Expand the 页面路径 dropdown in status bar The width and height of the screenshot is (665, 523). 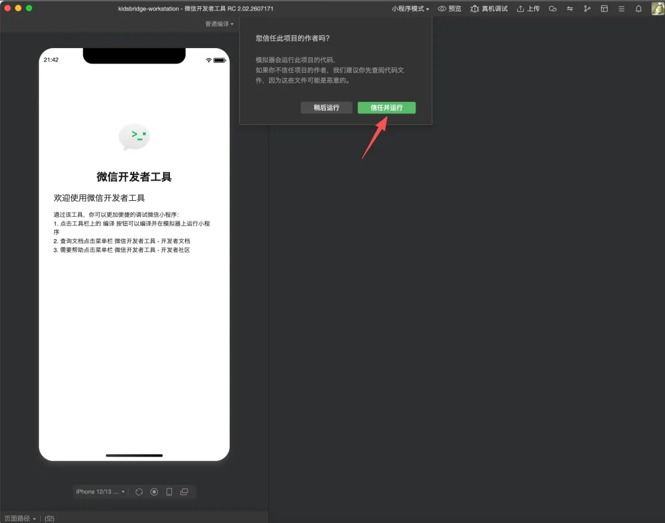click(x=20, y=518)
